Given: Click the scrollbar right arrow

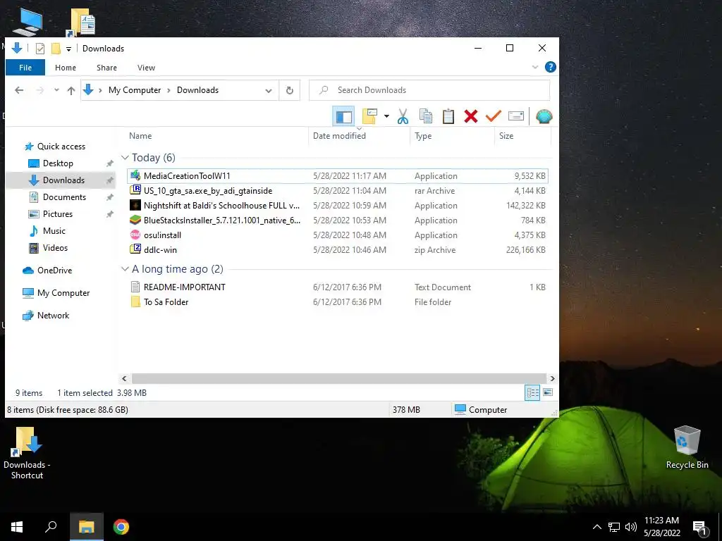Looking at the screenshot, I should pos(552,378).
